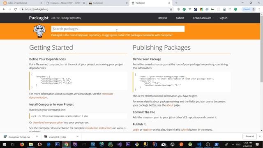Click the register link under Publish It
Image resolution: width=263 pixels, height=148 pixels.
[x=147, y=130]
